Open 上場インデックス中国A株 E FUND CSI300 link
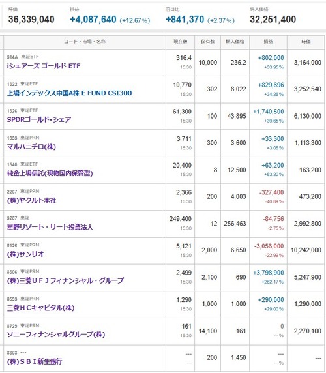Viewport: 326px width, 373px height. (69, 93)
